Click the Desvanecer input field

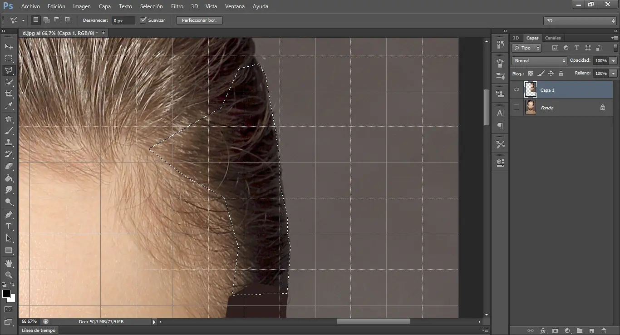pos(123,20)
